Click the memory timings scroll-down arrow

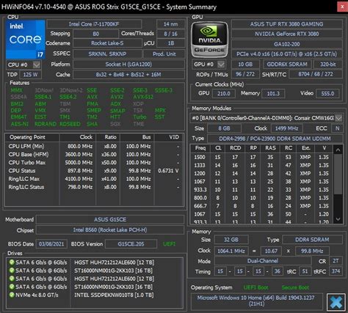(338, 219)
